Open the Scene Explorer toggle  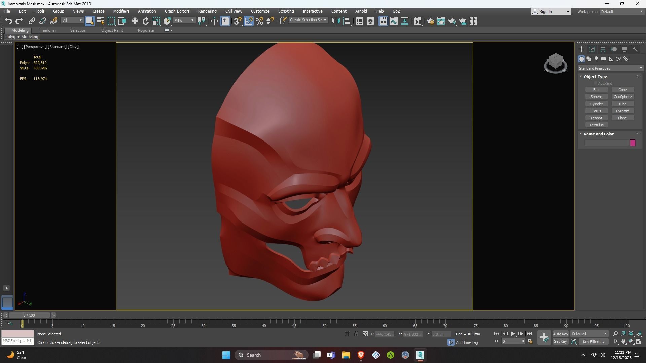pos(359,21)
